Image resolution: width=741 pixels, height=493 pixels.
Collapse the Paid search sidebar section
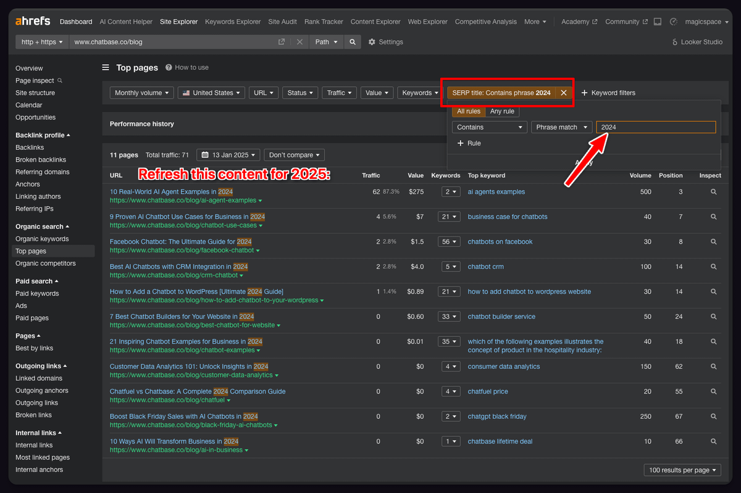(37, 281)
